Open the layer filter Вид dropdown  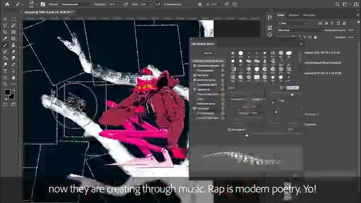tap(292, 23)
